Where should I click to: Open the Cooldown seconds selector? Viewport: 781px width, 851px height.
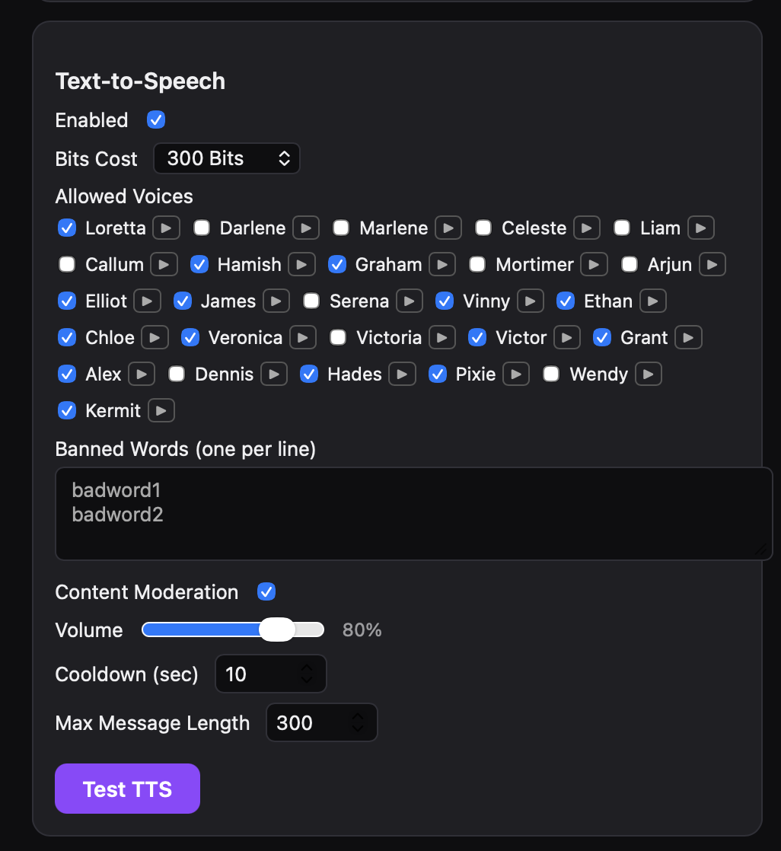[x=271, y=674]
